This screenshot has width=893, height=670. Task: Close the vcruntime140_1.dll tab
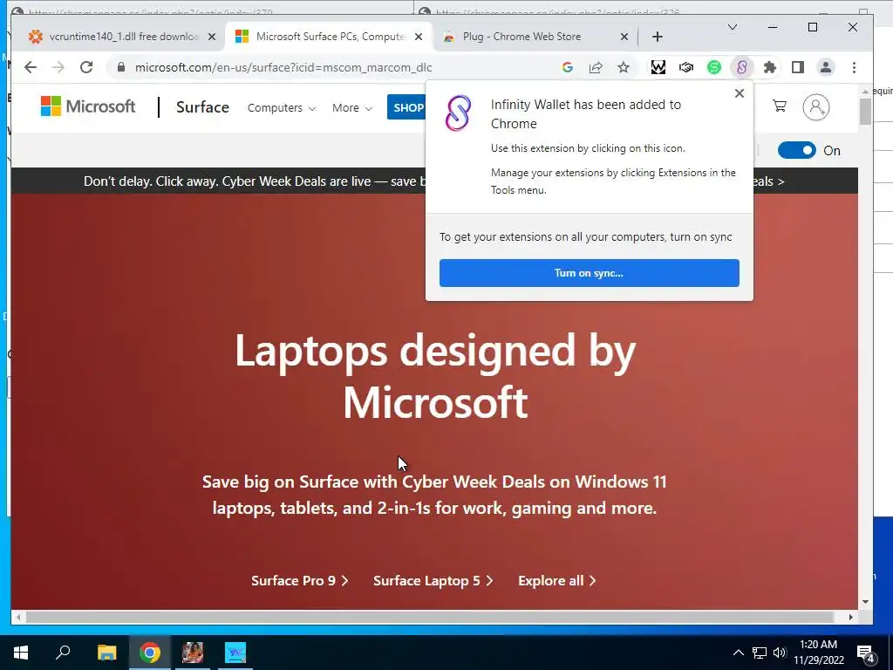tap(212, 37)
